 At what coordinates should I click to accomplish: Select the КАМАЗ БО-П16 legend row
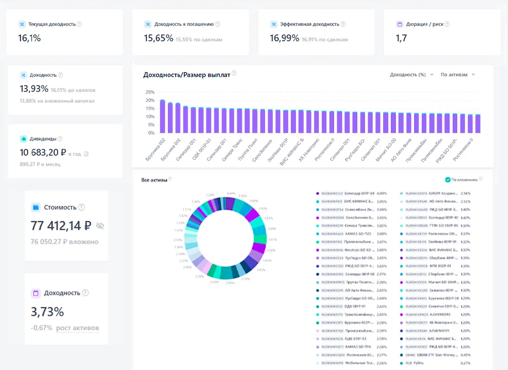pyautogui.click(x=352, y=347)
